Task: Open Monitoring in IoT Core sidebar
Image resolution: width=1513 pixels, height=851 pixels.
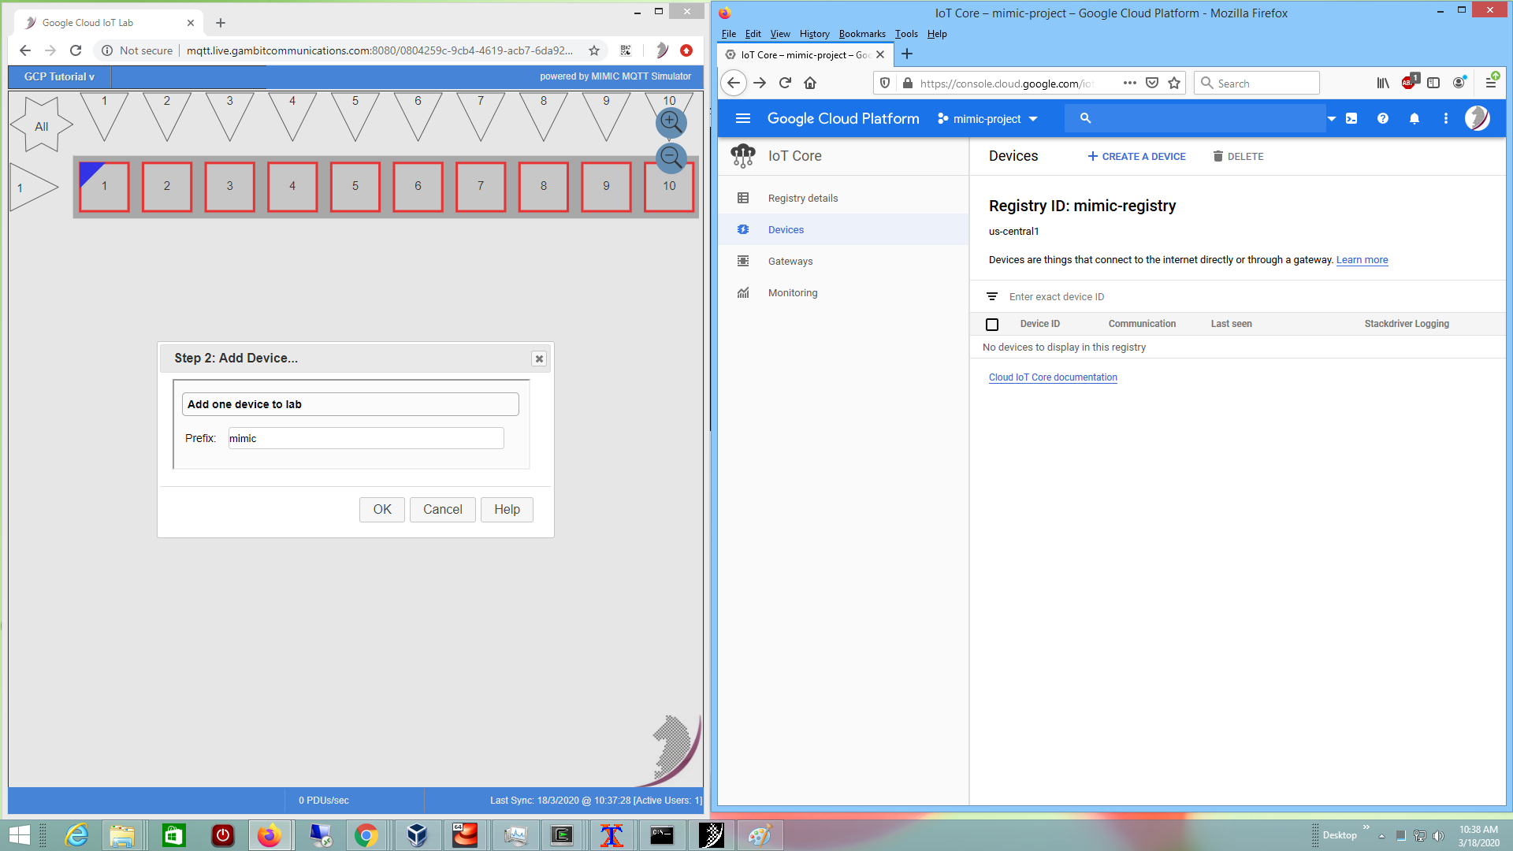Action: click(x=843, y=292)
